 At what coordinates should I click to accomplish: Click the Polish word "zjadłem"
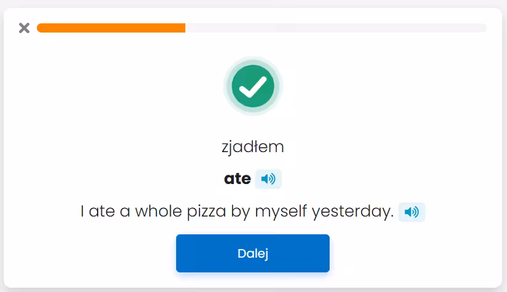253,147
